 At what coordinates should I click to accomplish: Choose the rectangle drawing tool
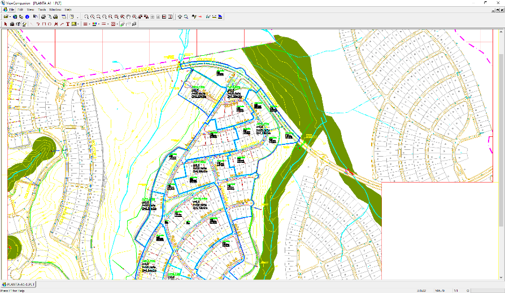tap(43, 24)
